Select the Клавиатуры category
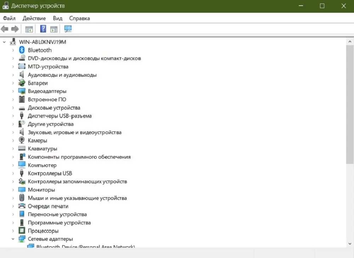 point(42,149)
